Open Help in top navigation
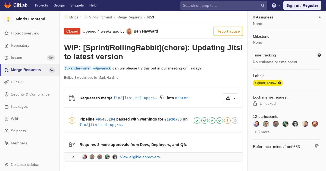326x171 pixels. pos(93,5)
